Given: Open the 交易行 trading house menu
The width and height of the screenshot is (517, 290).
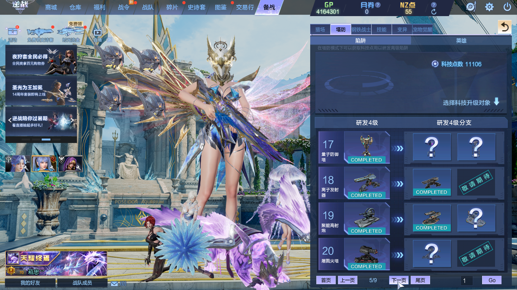Looking at the screenshot, I should pos(245,7).
